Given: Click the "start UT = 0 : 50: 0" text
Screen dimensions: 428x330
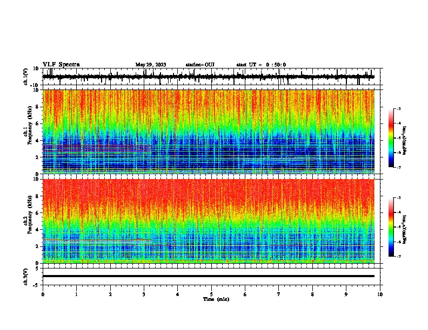Looking at the screenshot, I should (261, 65).
